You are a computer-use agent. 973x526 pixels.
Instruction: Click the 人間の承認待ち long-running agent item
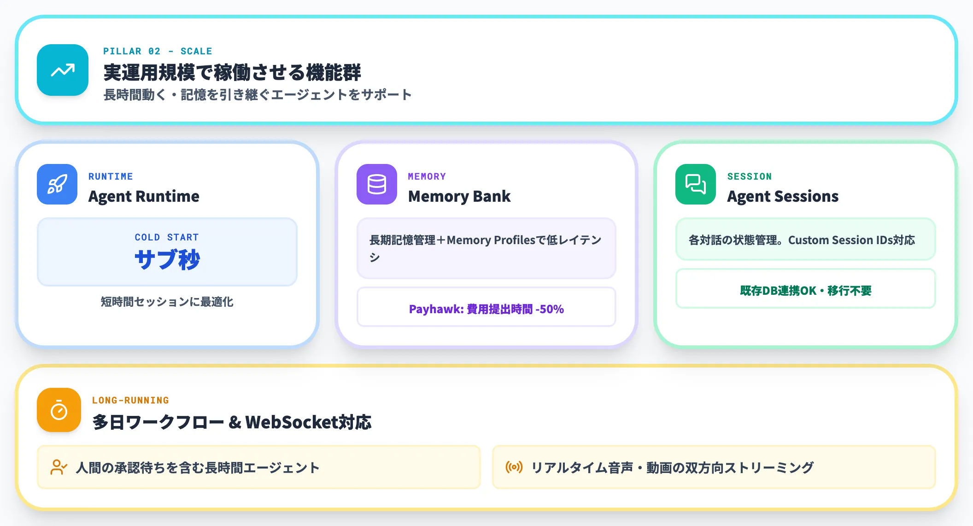point(258,467)
